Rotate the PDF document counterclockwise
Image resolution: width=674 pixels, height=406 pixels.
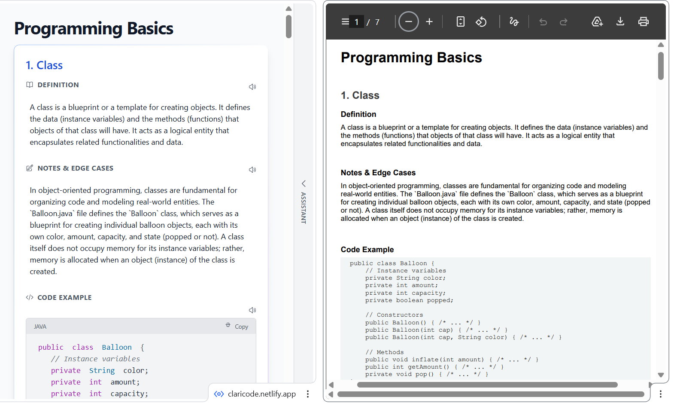coord(481,21)
